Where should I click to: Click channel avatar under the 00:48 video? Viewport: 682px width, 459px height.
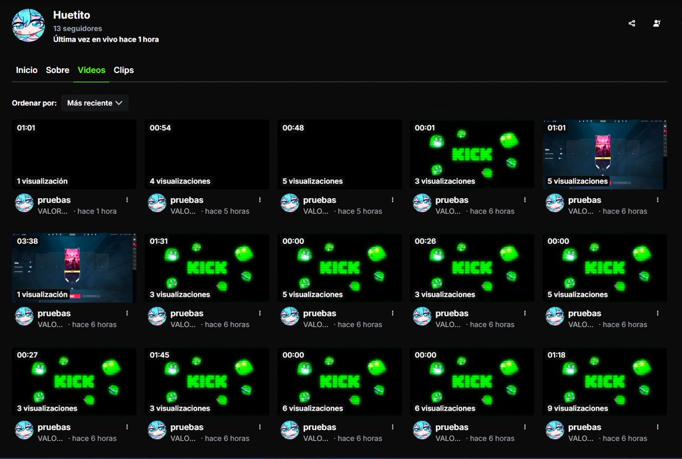290,203
